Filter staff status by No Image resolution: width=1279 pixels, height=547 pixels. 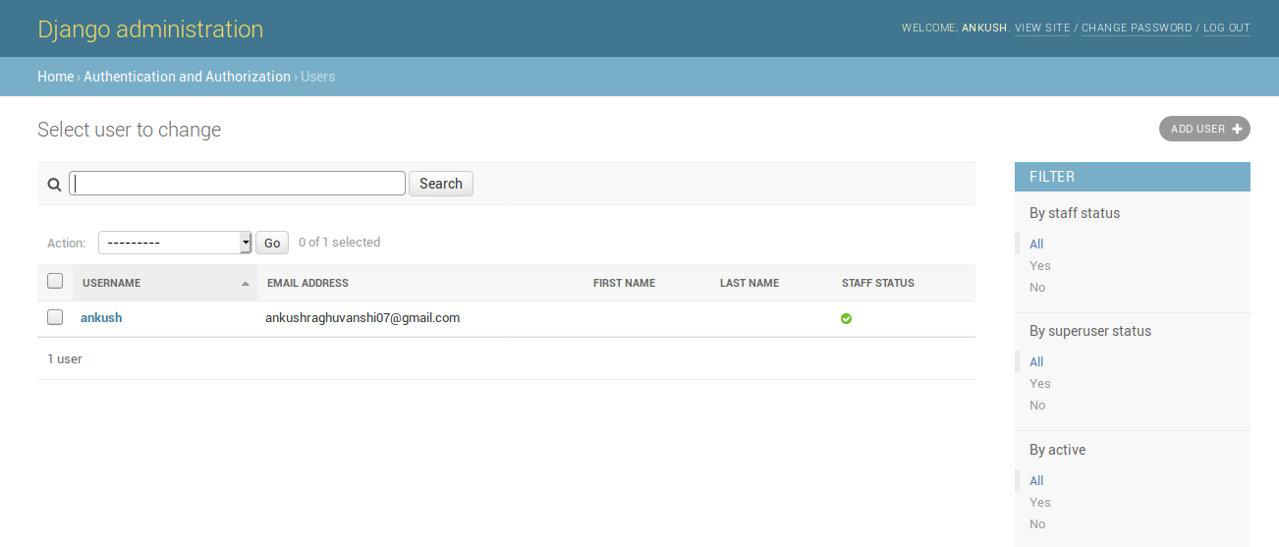(1037, 287)
